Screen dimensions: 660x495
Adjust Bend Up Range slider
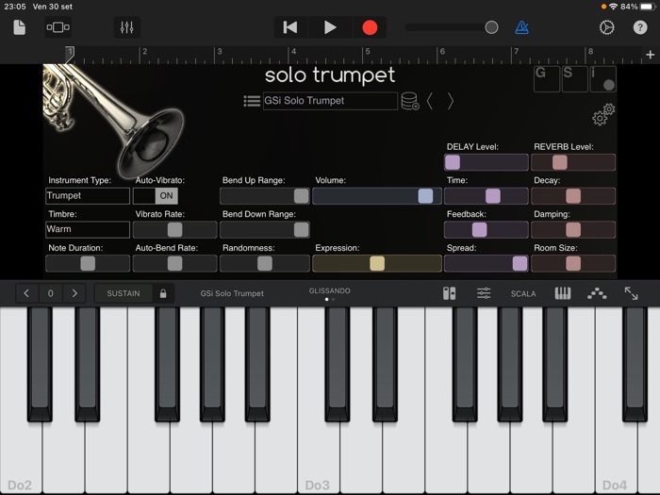[265, 196]
